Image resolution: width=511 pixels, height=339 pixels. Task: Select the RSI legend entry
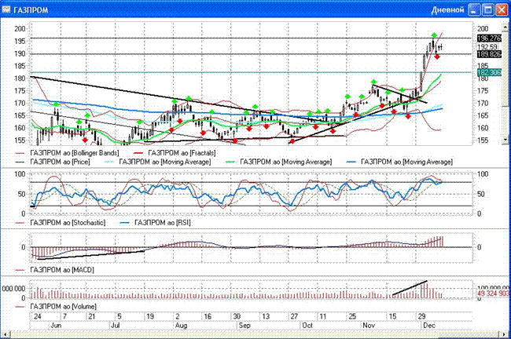pyautogui.click(x=156, y=223)
